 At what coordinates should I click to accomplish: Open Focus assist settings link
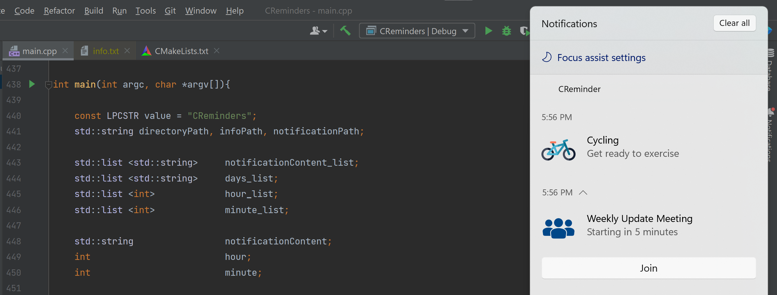(601, 58)
